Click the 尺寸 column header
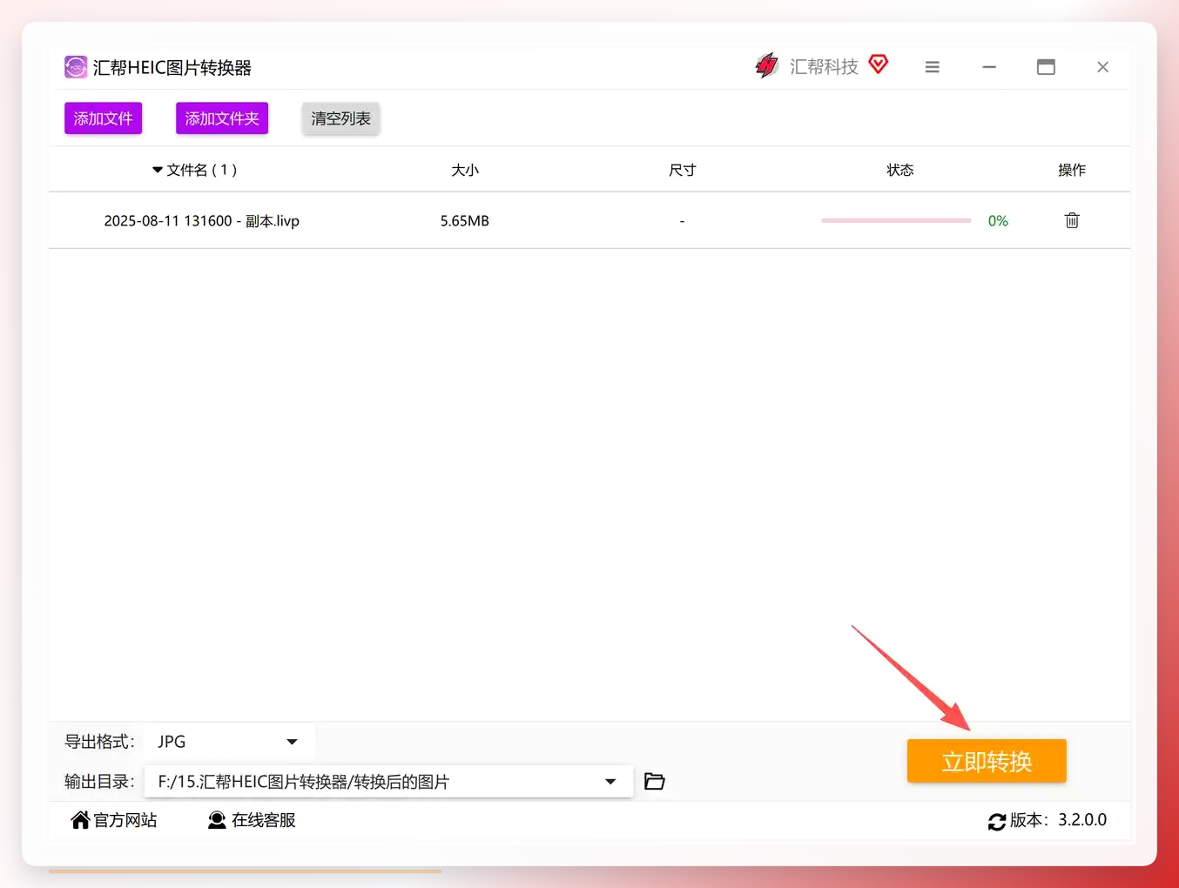1179x888 pixels. (x=683, y=170)
